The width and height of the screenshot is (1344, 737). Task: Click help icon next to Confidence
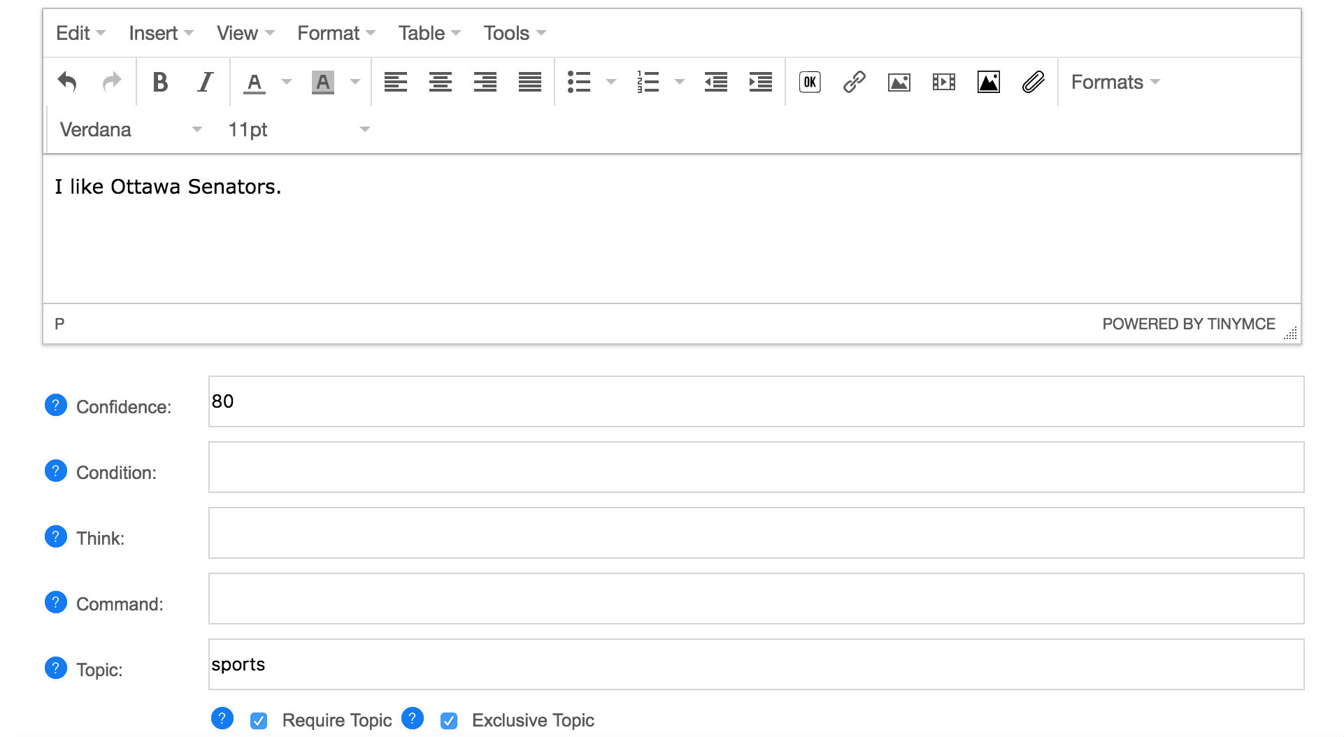coord(56,405)
